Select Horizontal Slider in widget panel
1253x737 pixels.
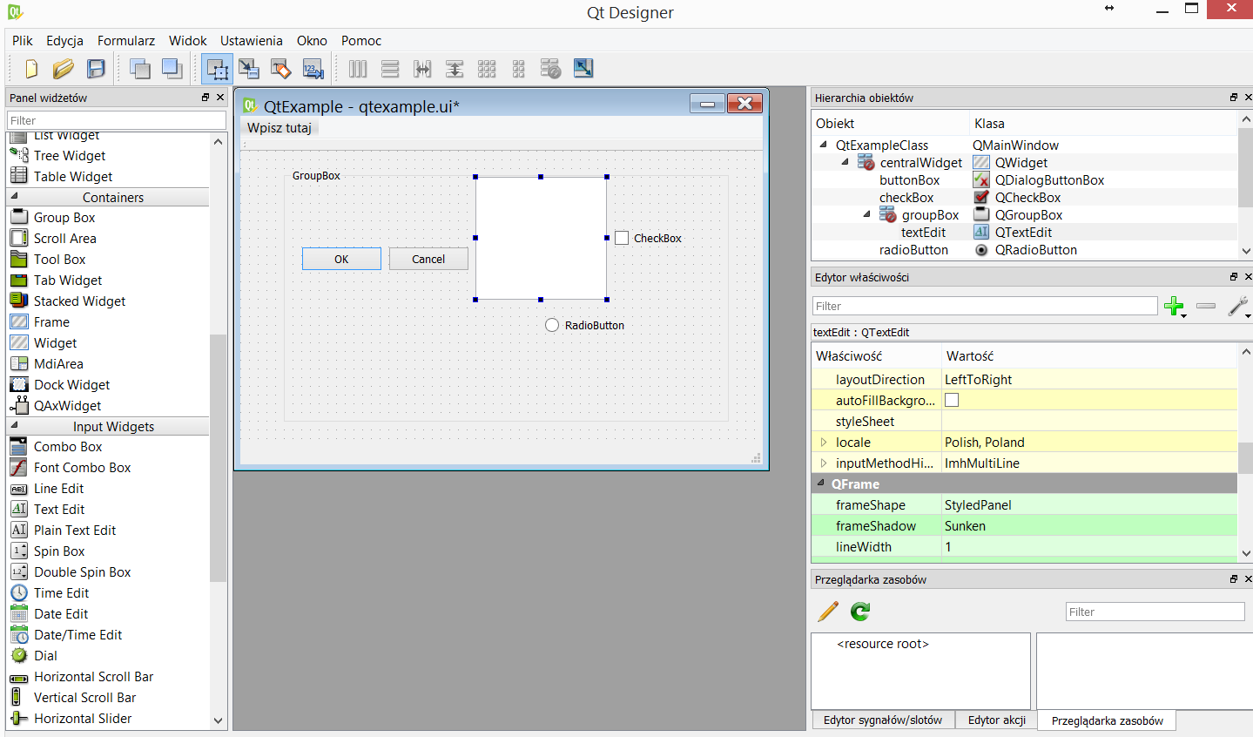pyautogui.click(x=83, y=718)
